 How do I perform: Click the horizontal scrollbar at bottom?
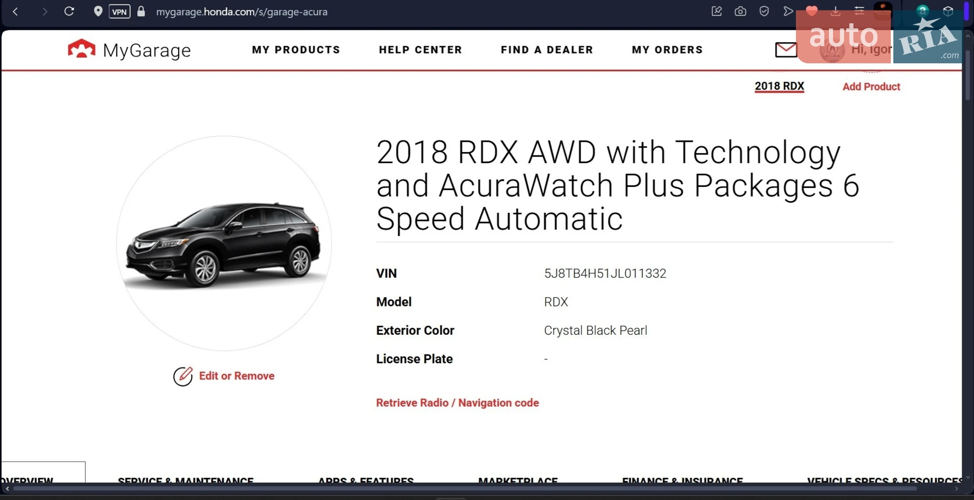(465, 489)
